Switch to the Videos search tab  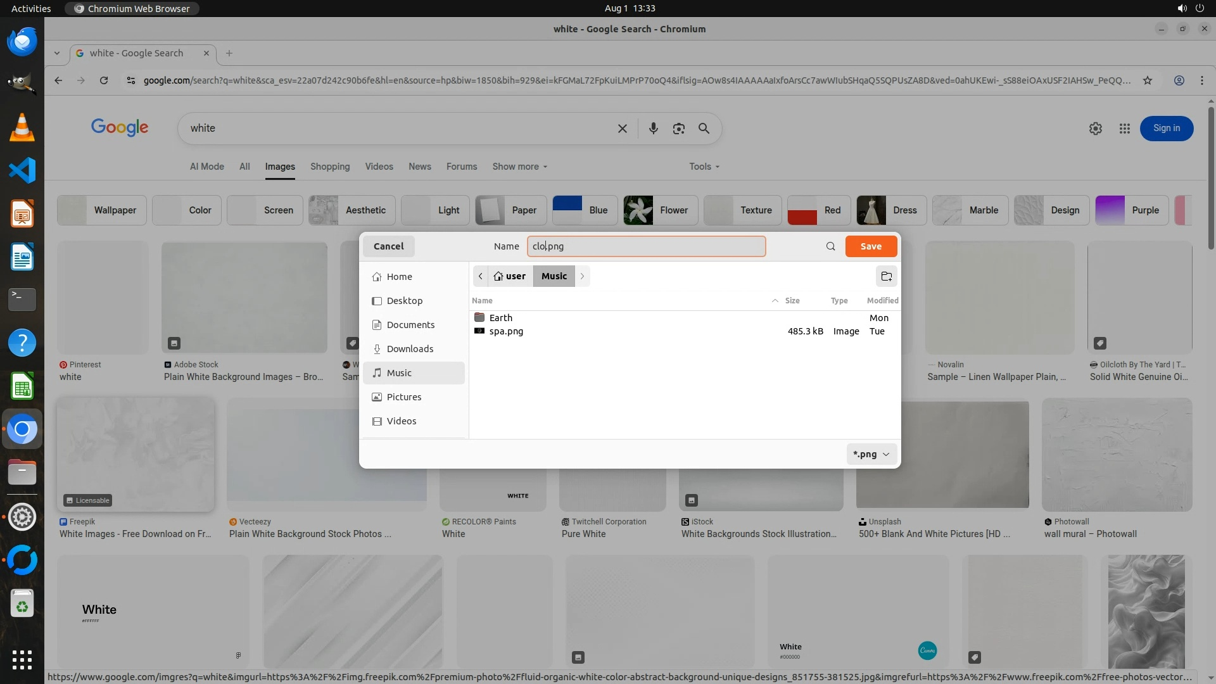pyautogui.click(x=379, y=167)
